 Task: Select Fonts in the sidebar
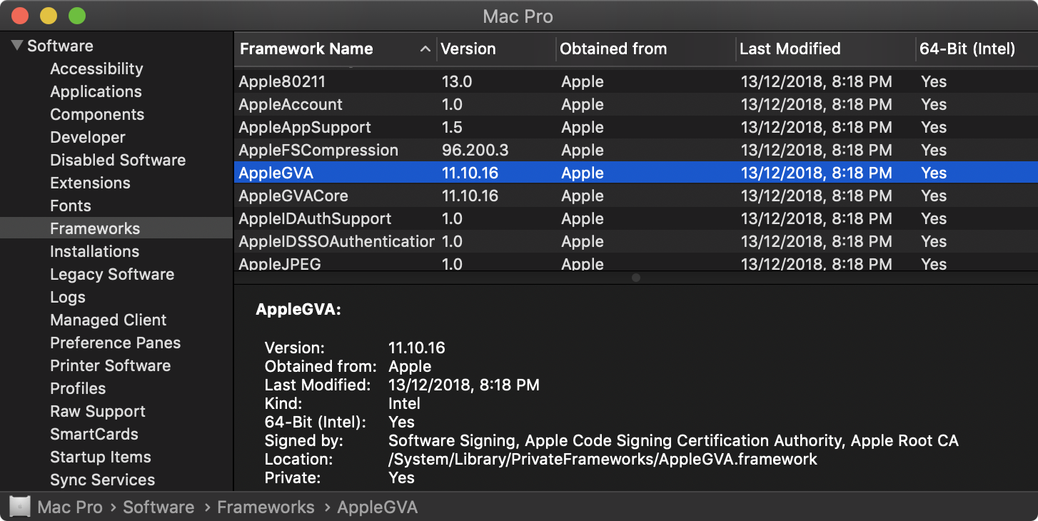(x=71, y=206)
